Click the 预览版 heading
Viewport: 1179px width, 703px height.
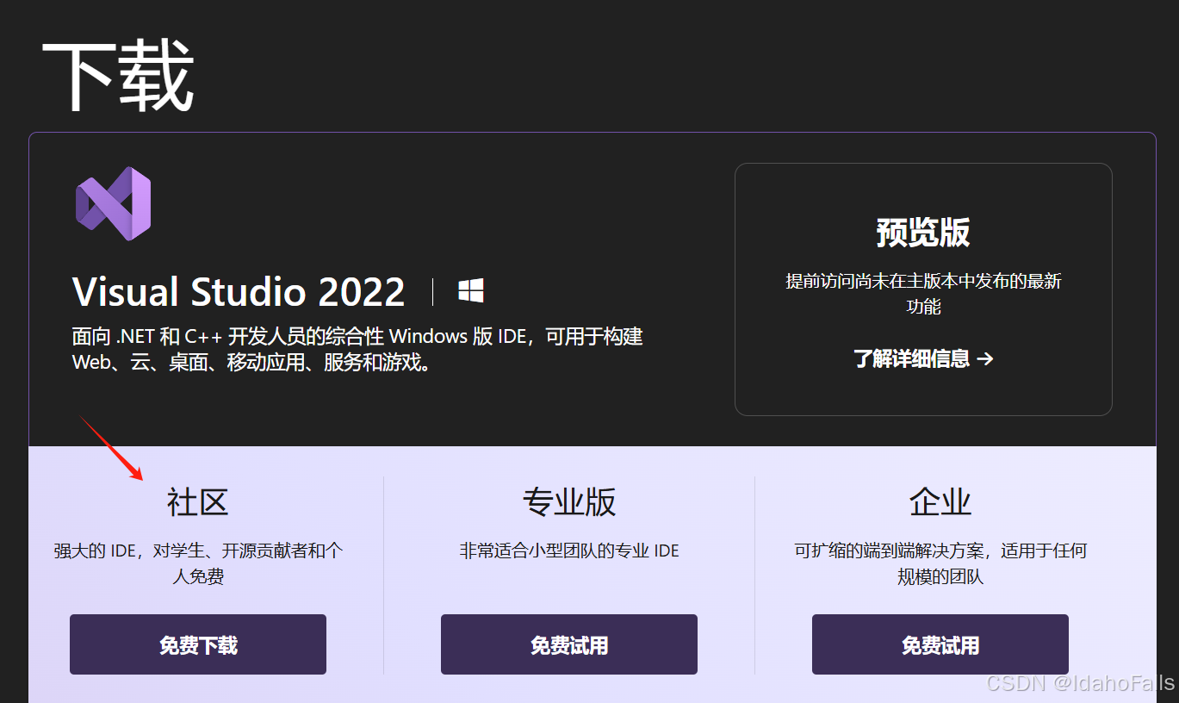pyautogui.click(x=923, y=233)
